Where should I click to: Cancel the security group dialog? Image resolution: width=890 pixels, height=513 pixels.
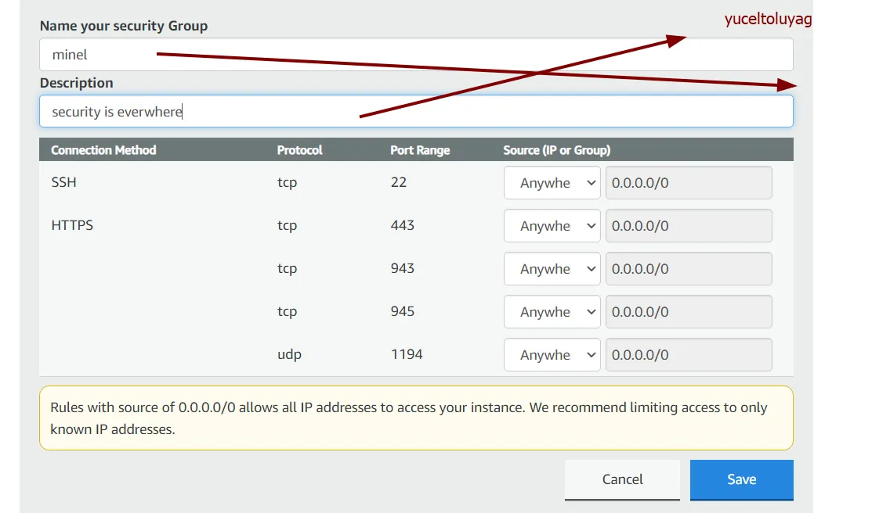[622, 479]
